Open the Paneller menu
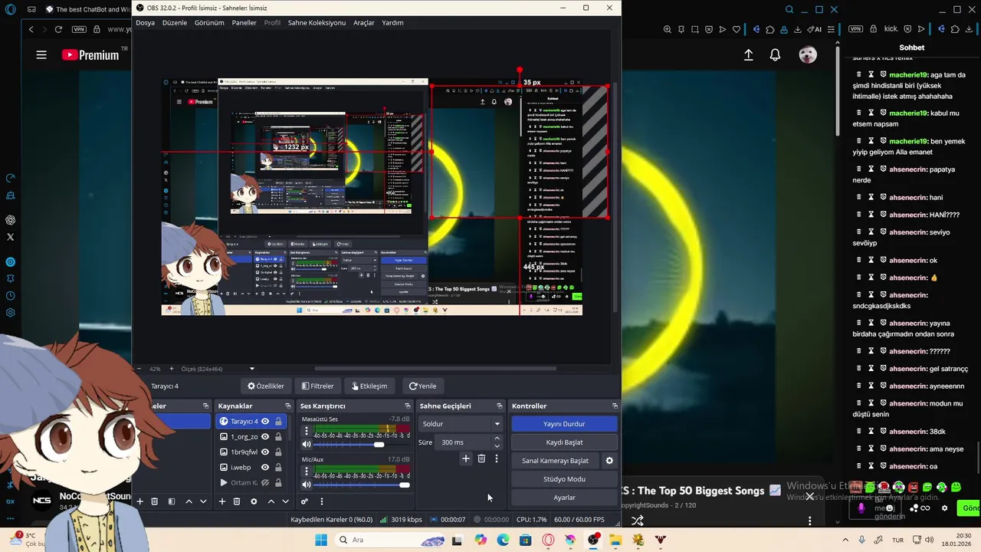Viewport: 981px width, 552px height. (x=244, y=23)
